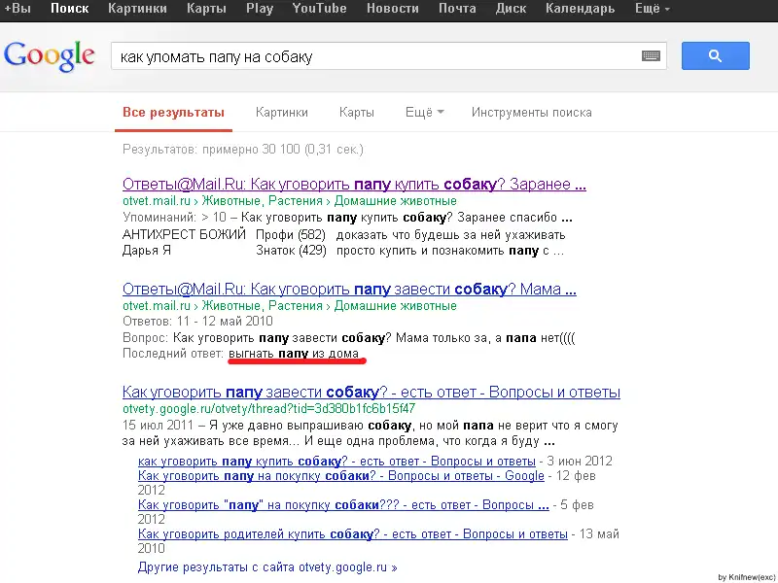Click the Google logo

pos(52,56)
